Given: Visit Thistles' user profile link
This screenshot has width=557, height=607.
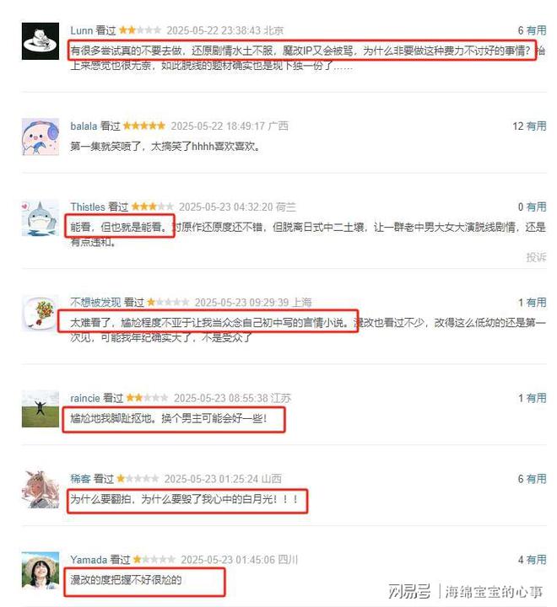Looking at the screenshot, I should tap(88, 207).
